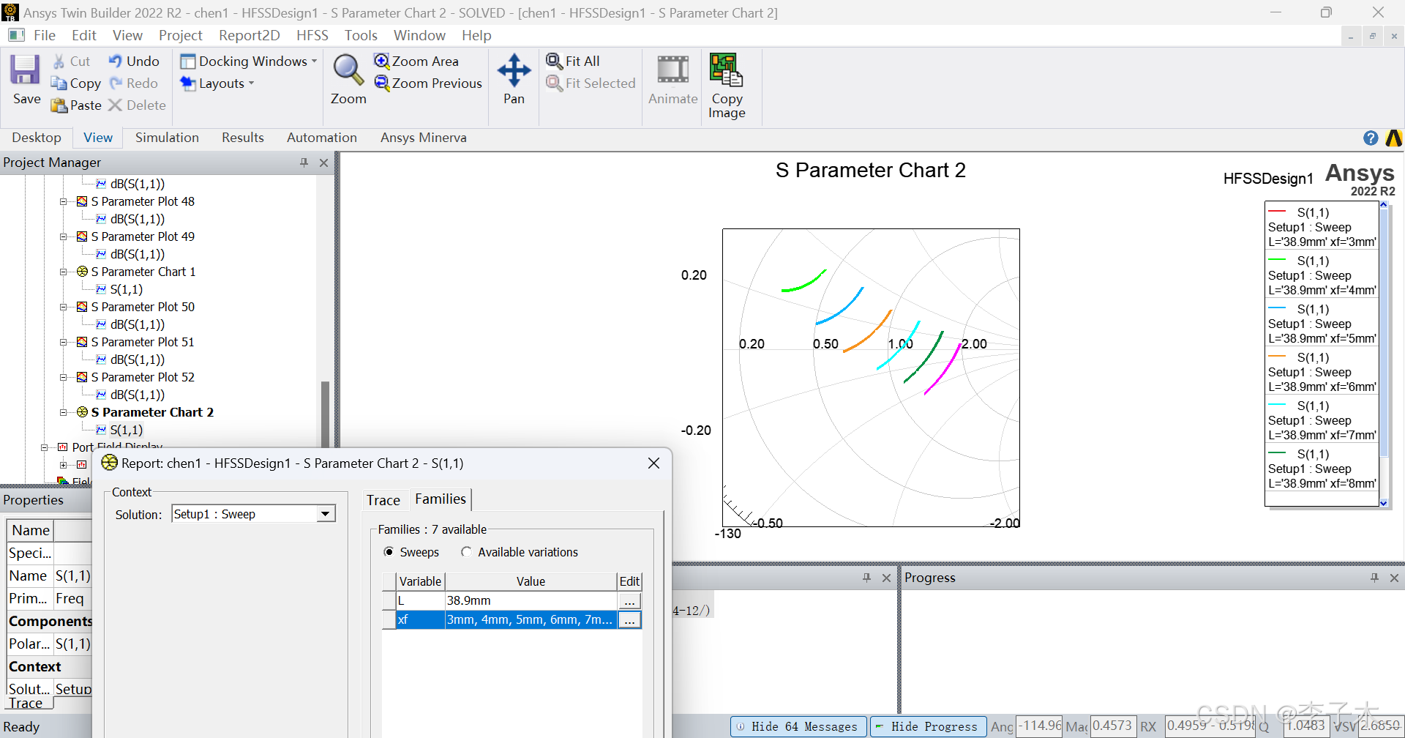Open the HFSS menu
Viewport: 1405px width, 738px height.
(312, 35)
